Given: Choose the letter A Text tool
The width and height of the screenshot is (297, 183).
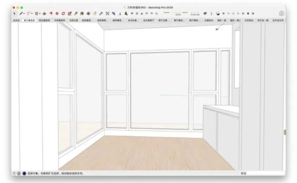Looking at the screenshot, I should point(120,14).
